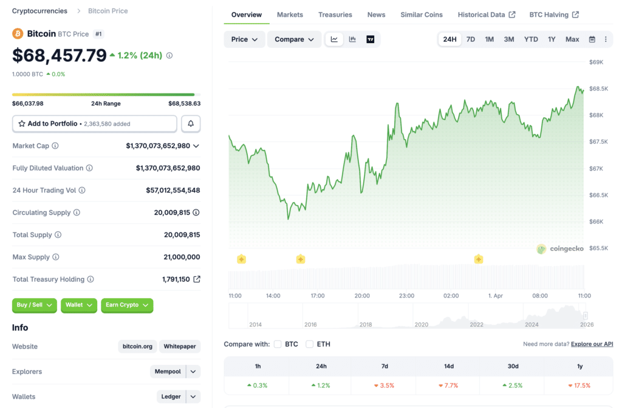Open the Price dropdown
This screenshot has height=408, width=622.
244,39
